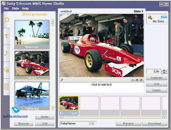Play the slide sound
Viewport: 171px width, 130px height.
pos(133,80)
